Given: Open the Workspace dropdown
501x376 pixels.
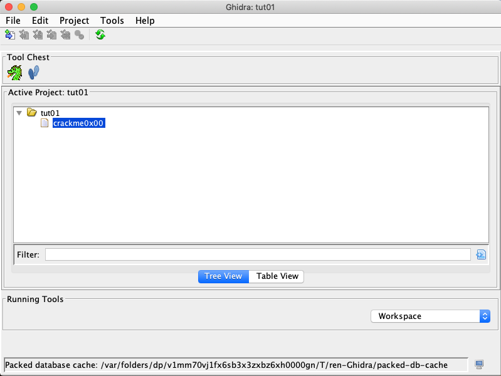Looking at the screenshot, I should 430,316.
